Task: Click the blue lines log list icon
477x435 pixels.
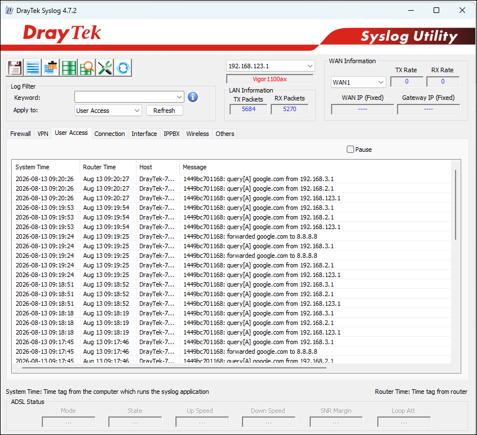Action: (x=33, y=68)
